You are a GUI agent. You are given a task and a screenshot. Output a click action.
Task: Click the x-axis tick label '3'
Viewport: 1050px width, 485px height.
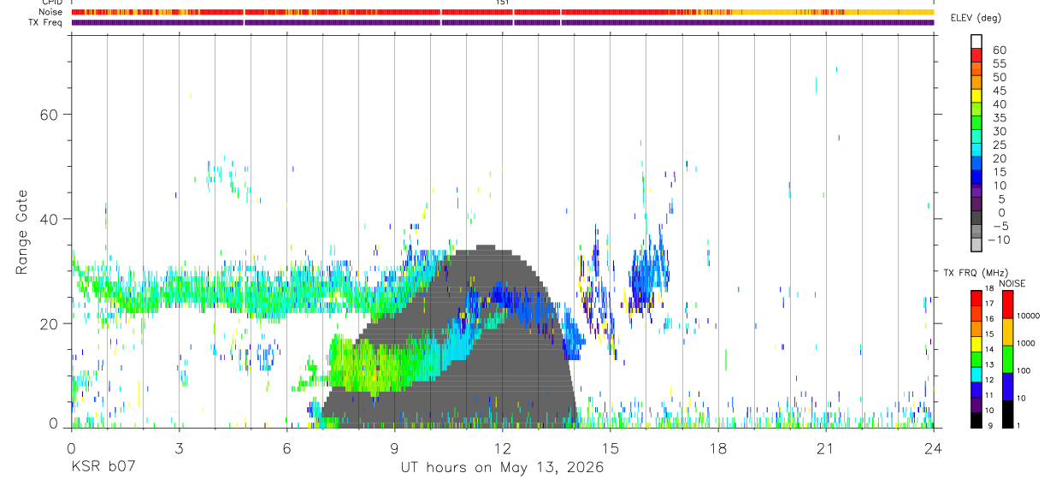click(178, 447)
